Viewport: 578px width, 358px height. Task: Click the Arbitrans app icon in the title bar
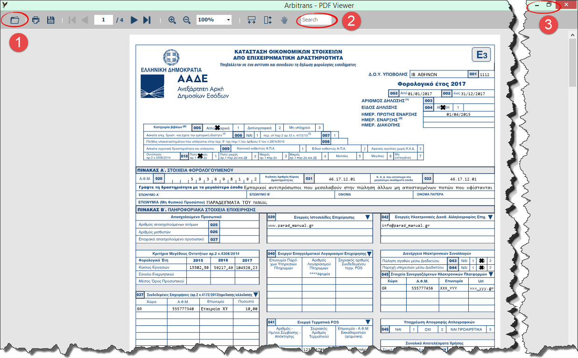5,5
